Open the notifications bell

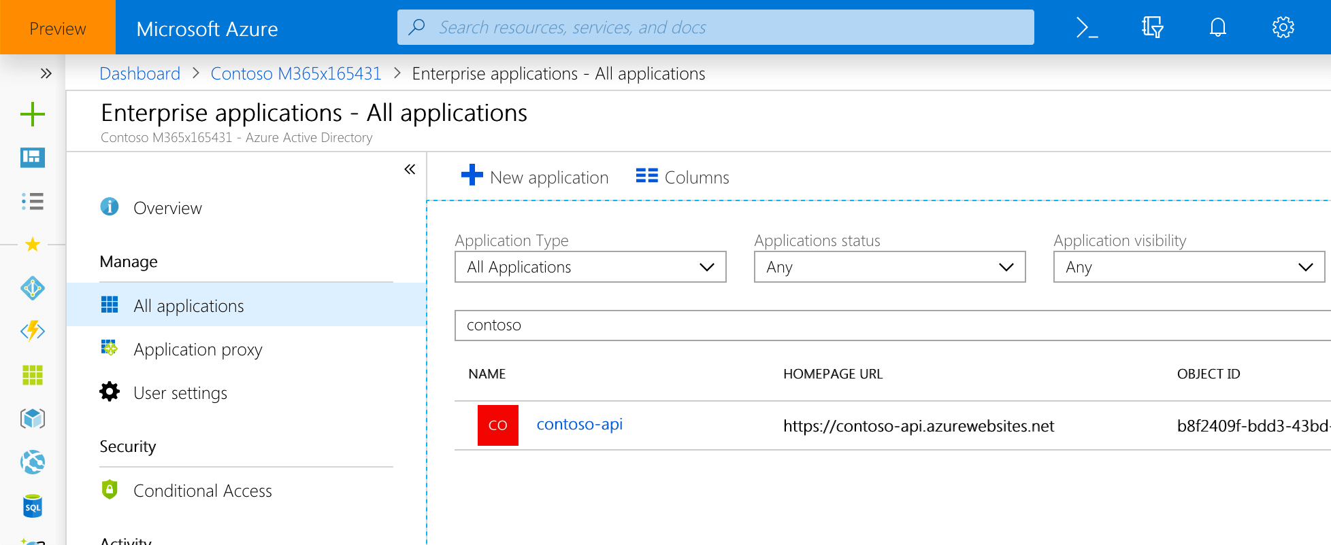[1217, 28]
